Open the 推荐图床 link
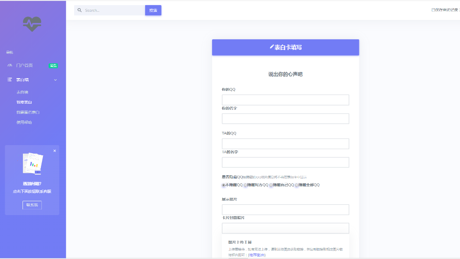460x259 pixels. click(x=257, y=255)
